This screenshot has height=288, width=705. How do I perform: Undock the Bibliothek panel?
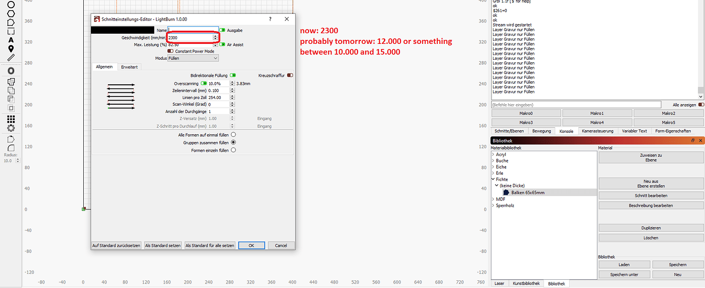click(693, 140)
